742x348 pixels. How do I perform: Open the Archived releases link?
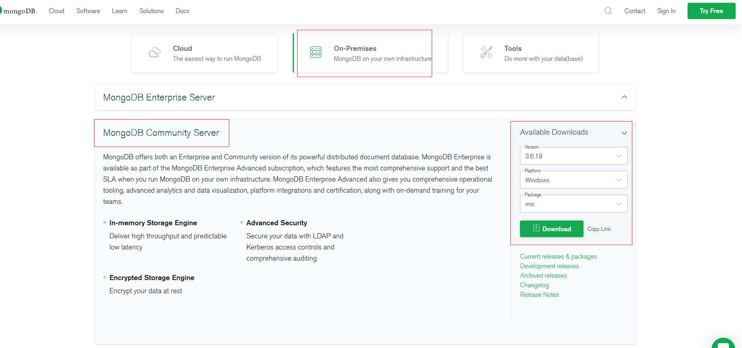(543, 276)
